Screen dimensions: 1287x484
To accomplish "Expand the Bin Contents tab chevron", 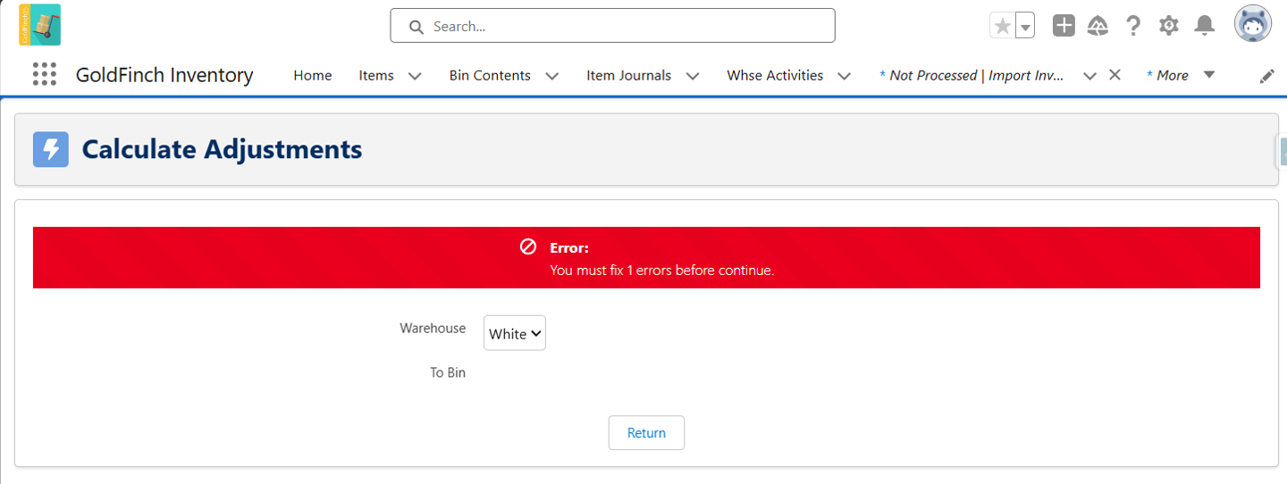I will click(x=552, y=76).
